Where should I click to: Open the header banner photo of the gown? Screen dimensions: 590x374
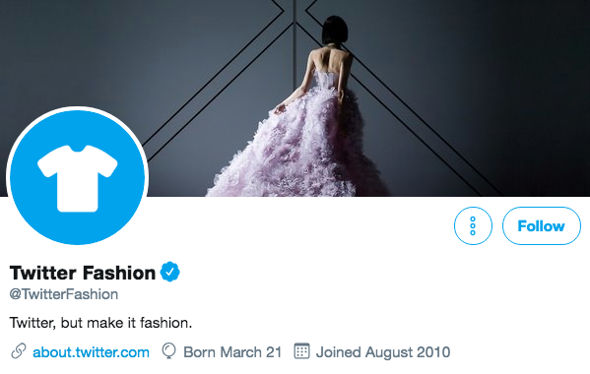pyautogui.click(x=295, y=98)
